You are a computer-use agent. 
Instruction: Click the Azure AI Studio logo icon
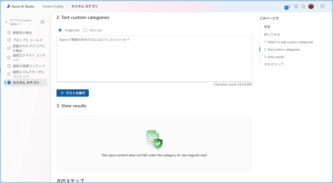click(9, 6)
